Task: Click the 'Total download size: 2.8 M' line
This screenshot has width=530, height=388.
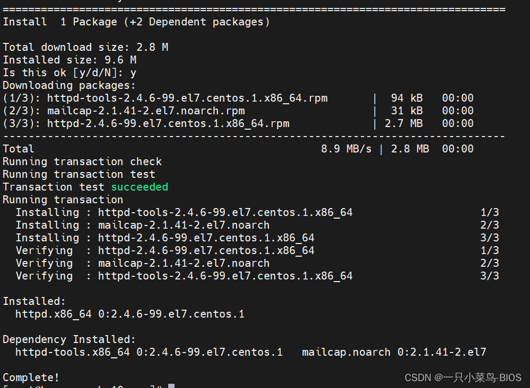Action: pyautogui.click(x=85, y=47)
